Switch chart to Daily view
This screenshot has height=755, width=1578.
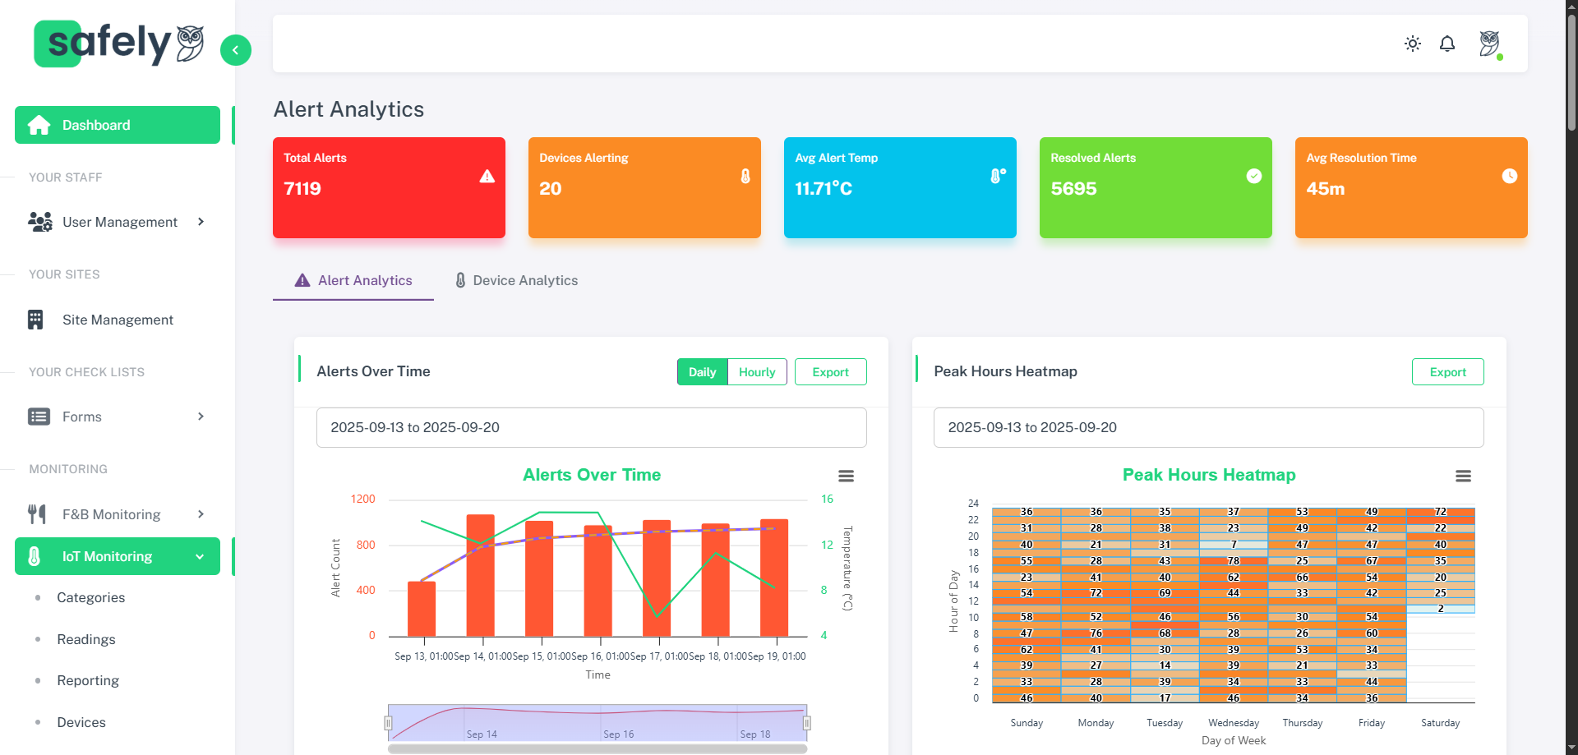coord(702,372)
